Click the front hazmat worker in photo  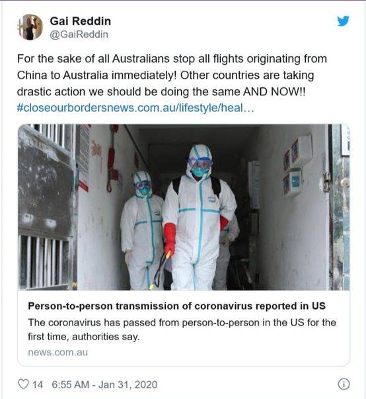200,218
